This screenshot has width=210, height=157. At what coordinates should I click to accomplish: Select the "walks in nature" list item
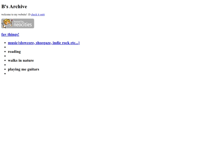[21, 60]
